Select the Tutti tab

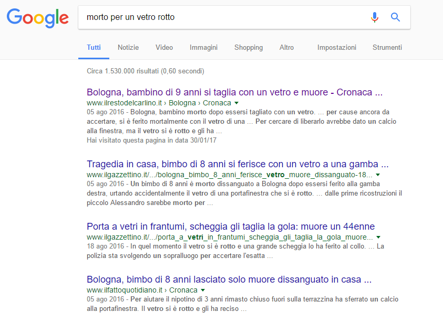coord(94,47)
